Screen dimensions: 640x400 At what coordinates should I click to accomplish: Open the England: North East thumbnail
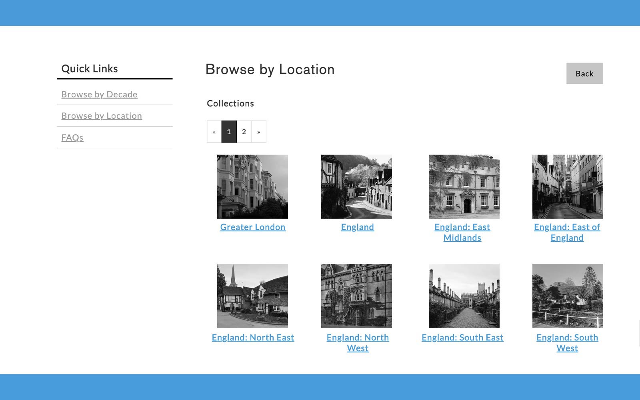tap(252, 296)
